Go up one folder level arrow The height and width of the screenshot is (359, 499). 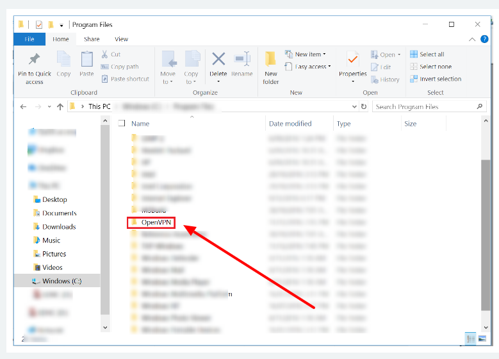tap(60, 106)
